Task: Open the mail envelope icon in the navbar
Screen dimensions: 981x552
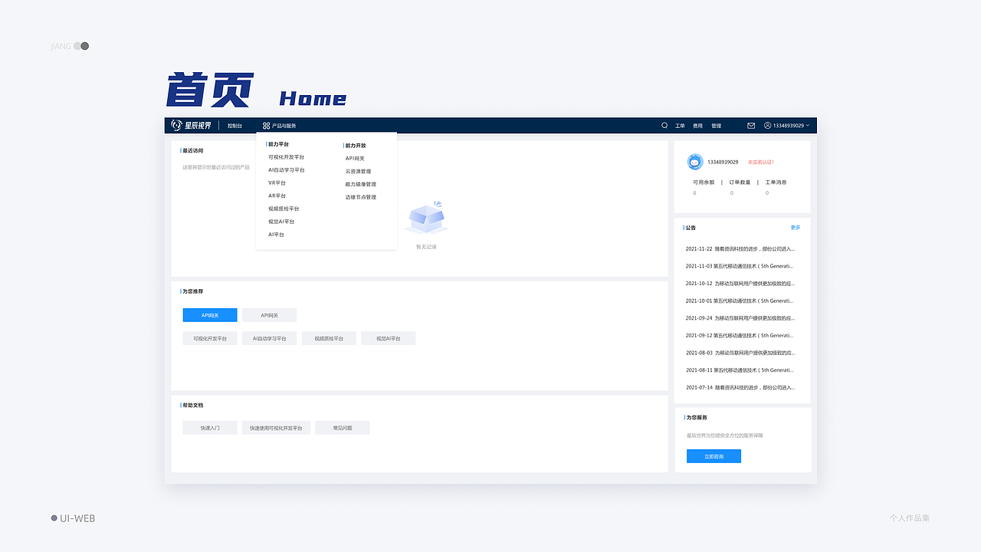Action: coord(751,125)
